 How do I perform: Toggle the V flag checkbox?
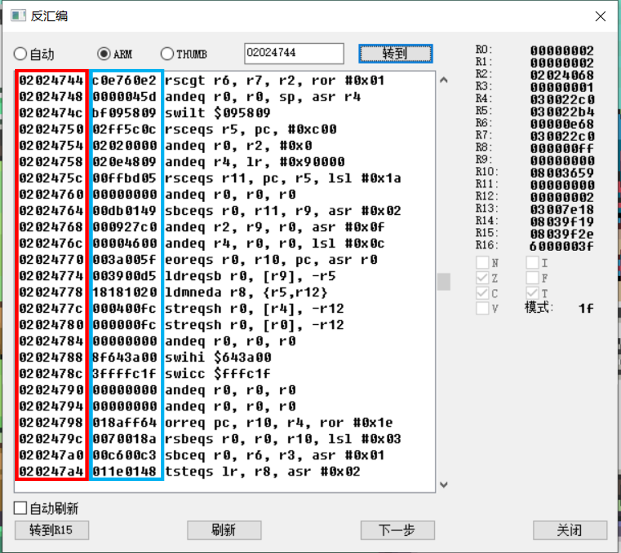point(482,308)
